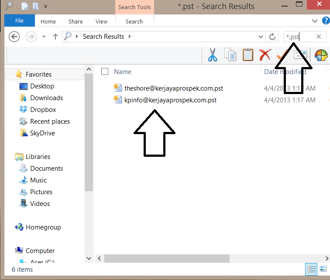The image size is (330, 280).
Task: Sort by the Date modified column header
Action: pos(285,72)
